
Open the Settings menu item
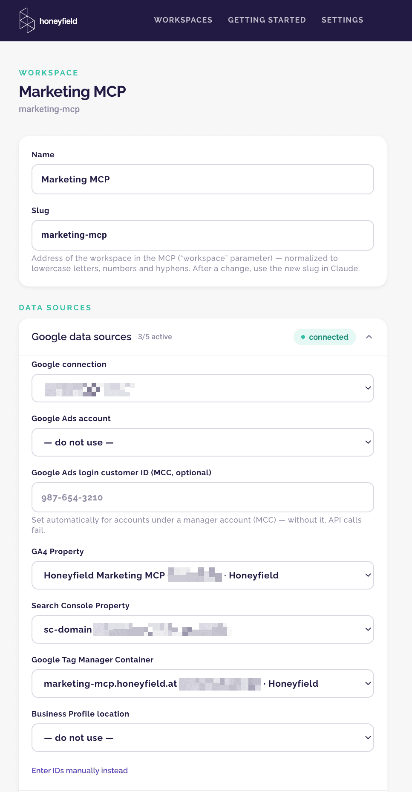pos(343,20)
